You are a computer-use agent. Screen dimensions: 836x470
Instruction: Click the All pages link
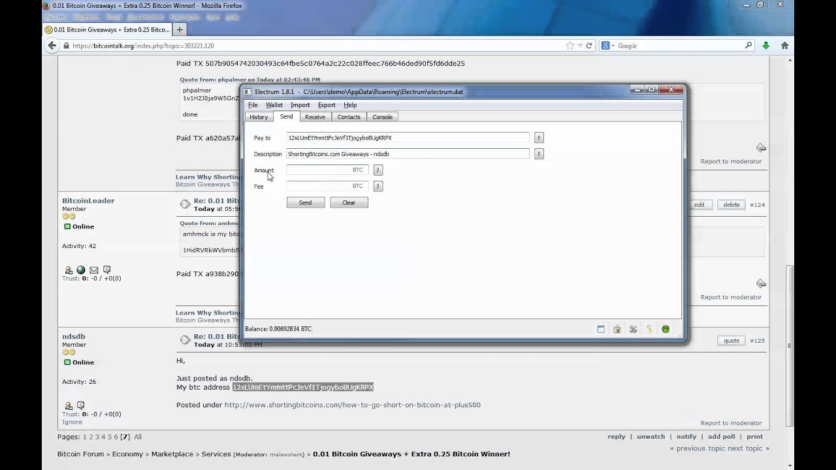click(x=138, y=437)
